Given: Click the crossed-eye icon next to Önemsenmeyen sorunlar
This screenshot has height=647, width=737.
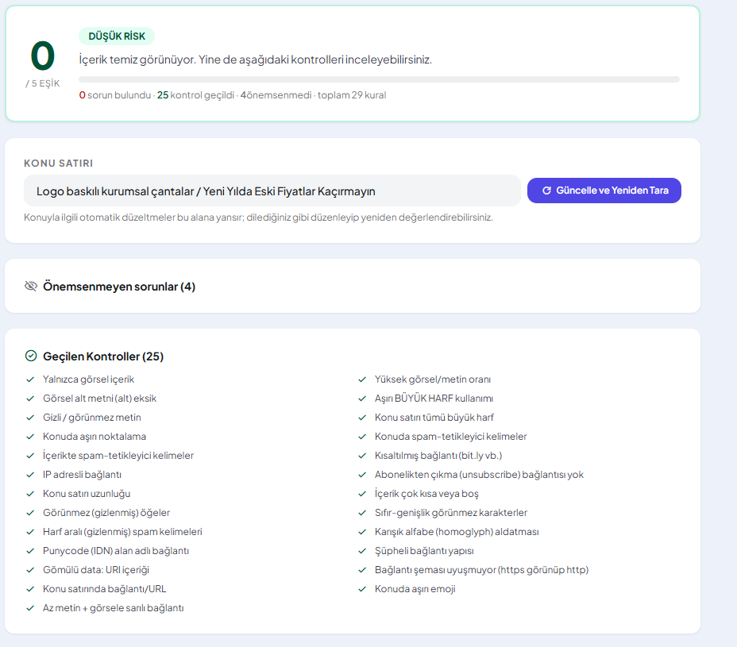Looking at the screenshot, I should coord(31,286).
